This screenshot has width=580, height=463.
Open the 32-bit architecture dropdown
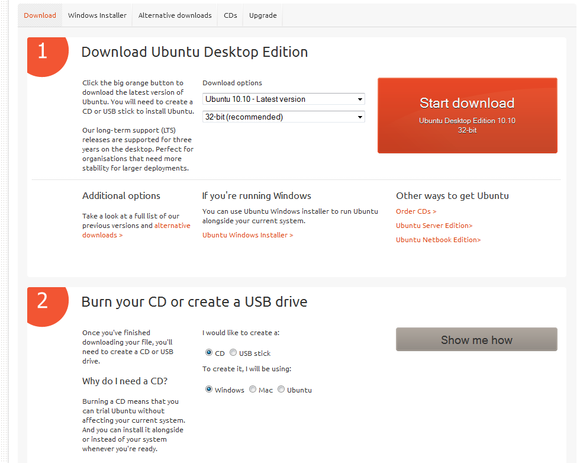click(x=283, y=117)
